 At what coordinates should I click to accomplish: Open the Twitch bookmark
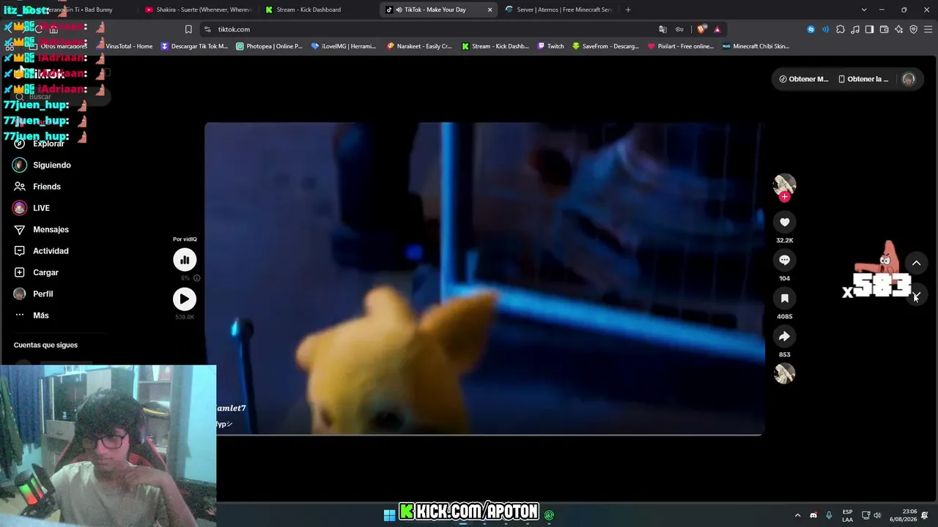[551, 46]
